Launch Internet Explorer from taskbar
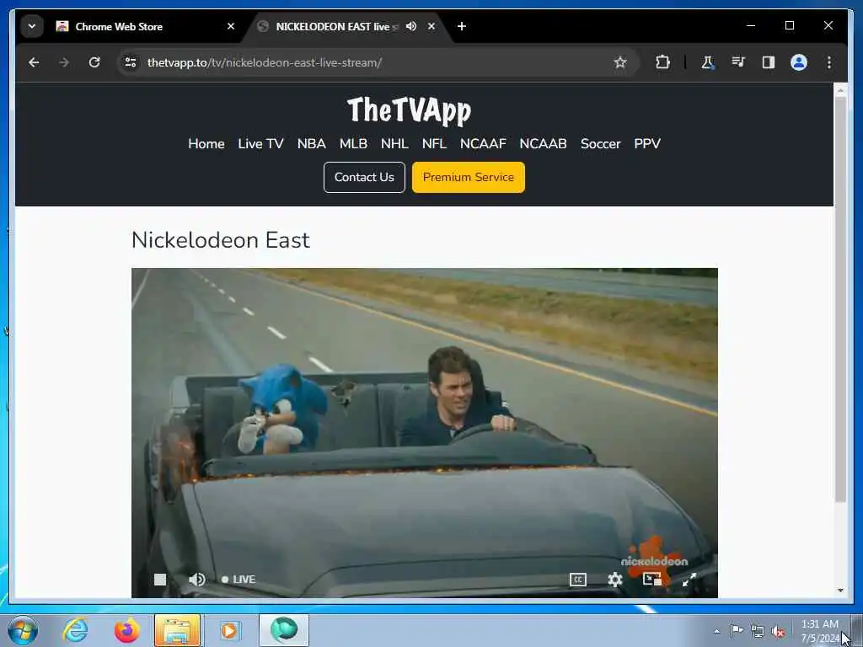Image resolution: width=863 pixels, height=647 pixels. point(75,630)
